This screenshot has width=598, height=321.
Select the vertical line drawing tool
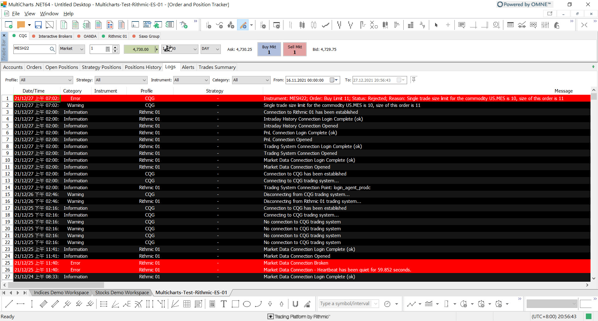(x=32, y=304)
